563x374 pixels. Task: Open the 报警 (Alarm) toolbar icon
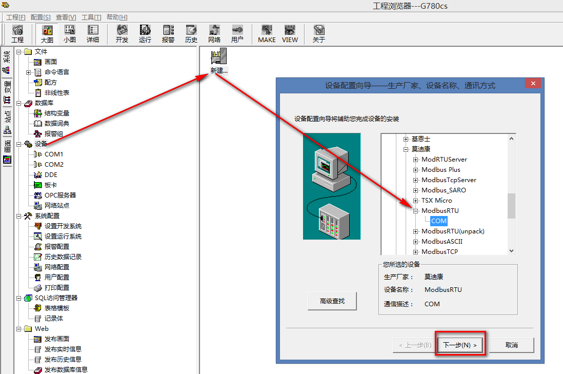tap(168, 34)
